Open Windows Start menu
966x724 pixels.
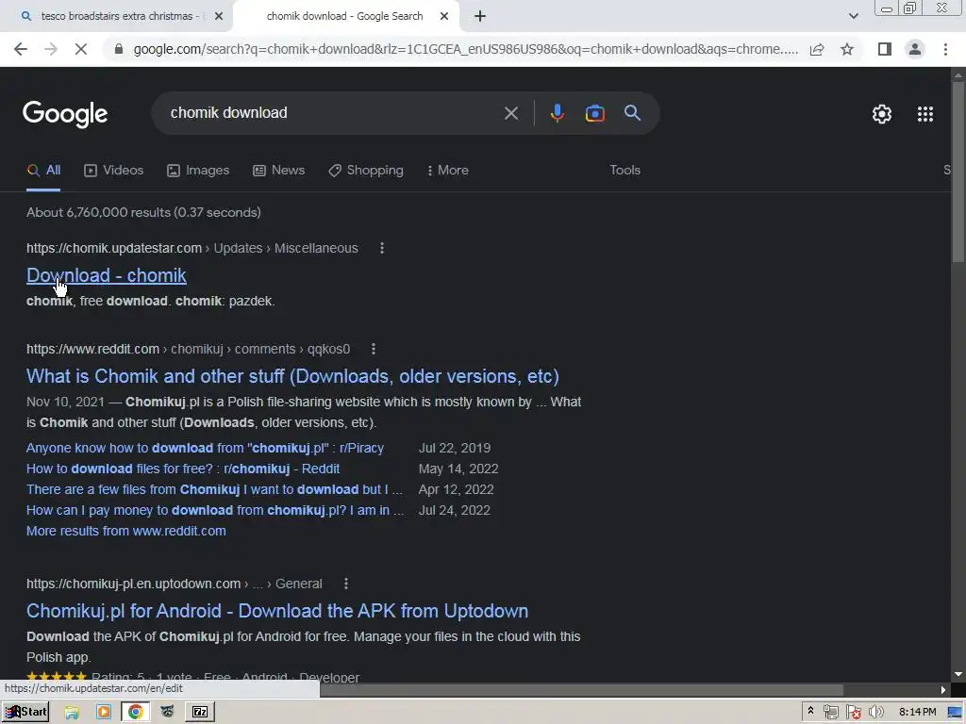25,712
